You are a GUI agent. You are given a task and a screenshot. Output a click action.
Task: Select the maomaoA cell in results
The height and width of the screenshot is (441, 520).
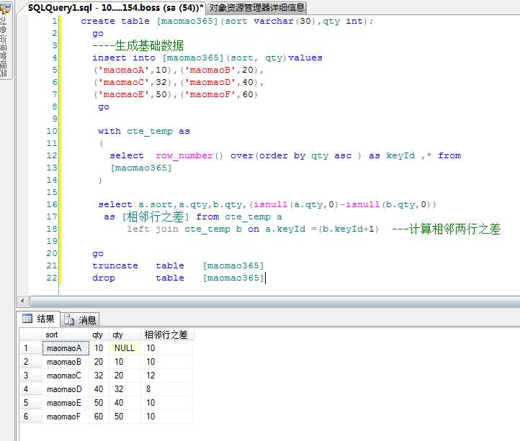click(x=66, y=348)
